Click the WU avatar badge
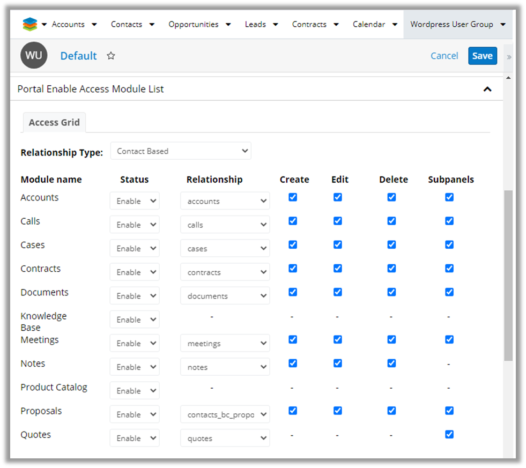 pos(34,56)
